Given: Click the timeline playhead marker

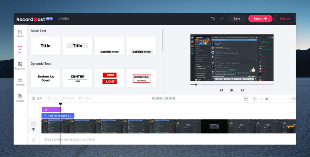Looking at the screenshot, I should point(60,104).
